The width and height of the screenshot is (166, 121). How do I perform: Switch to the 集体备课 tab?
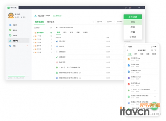click(x=51, y=22)
